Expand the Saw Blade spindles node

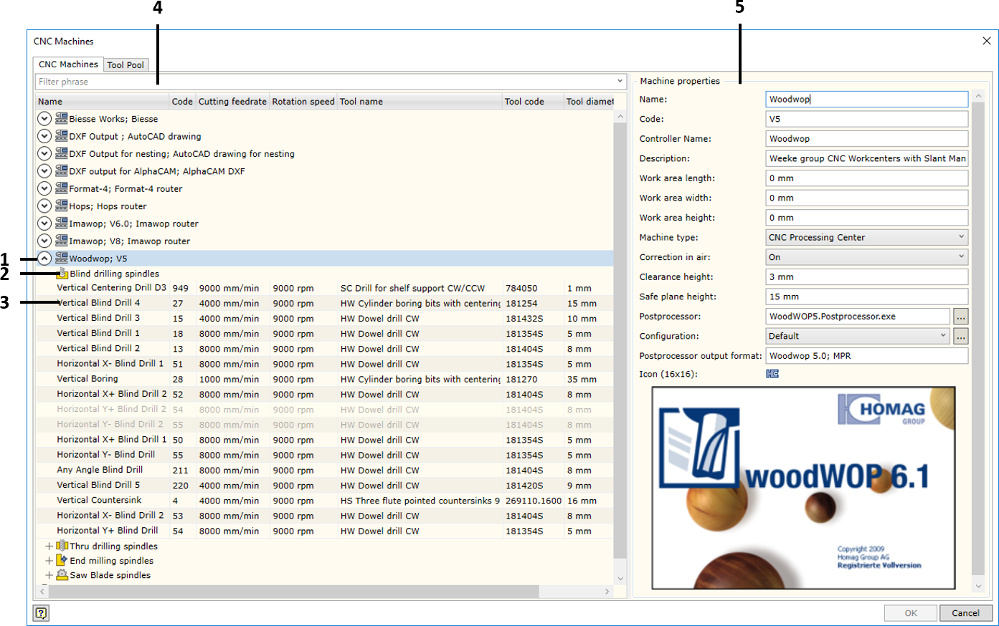pyautogui.click(x=49, y=575)
